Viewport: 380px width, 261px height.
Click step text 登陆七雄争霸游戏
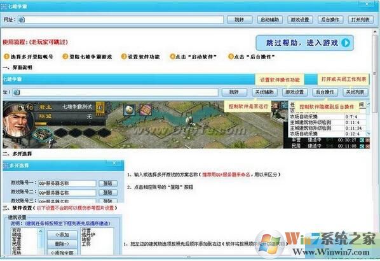click(91, 57)
